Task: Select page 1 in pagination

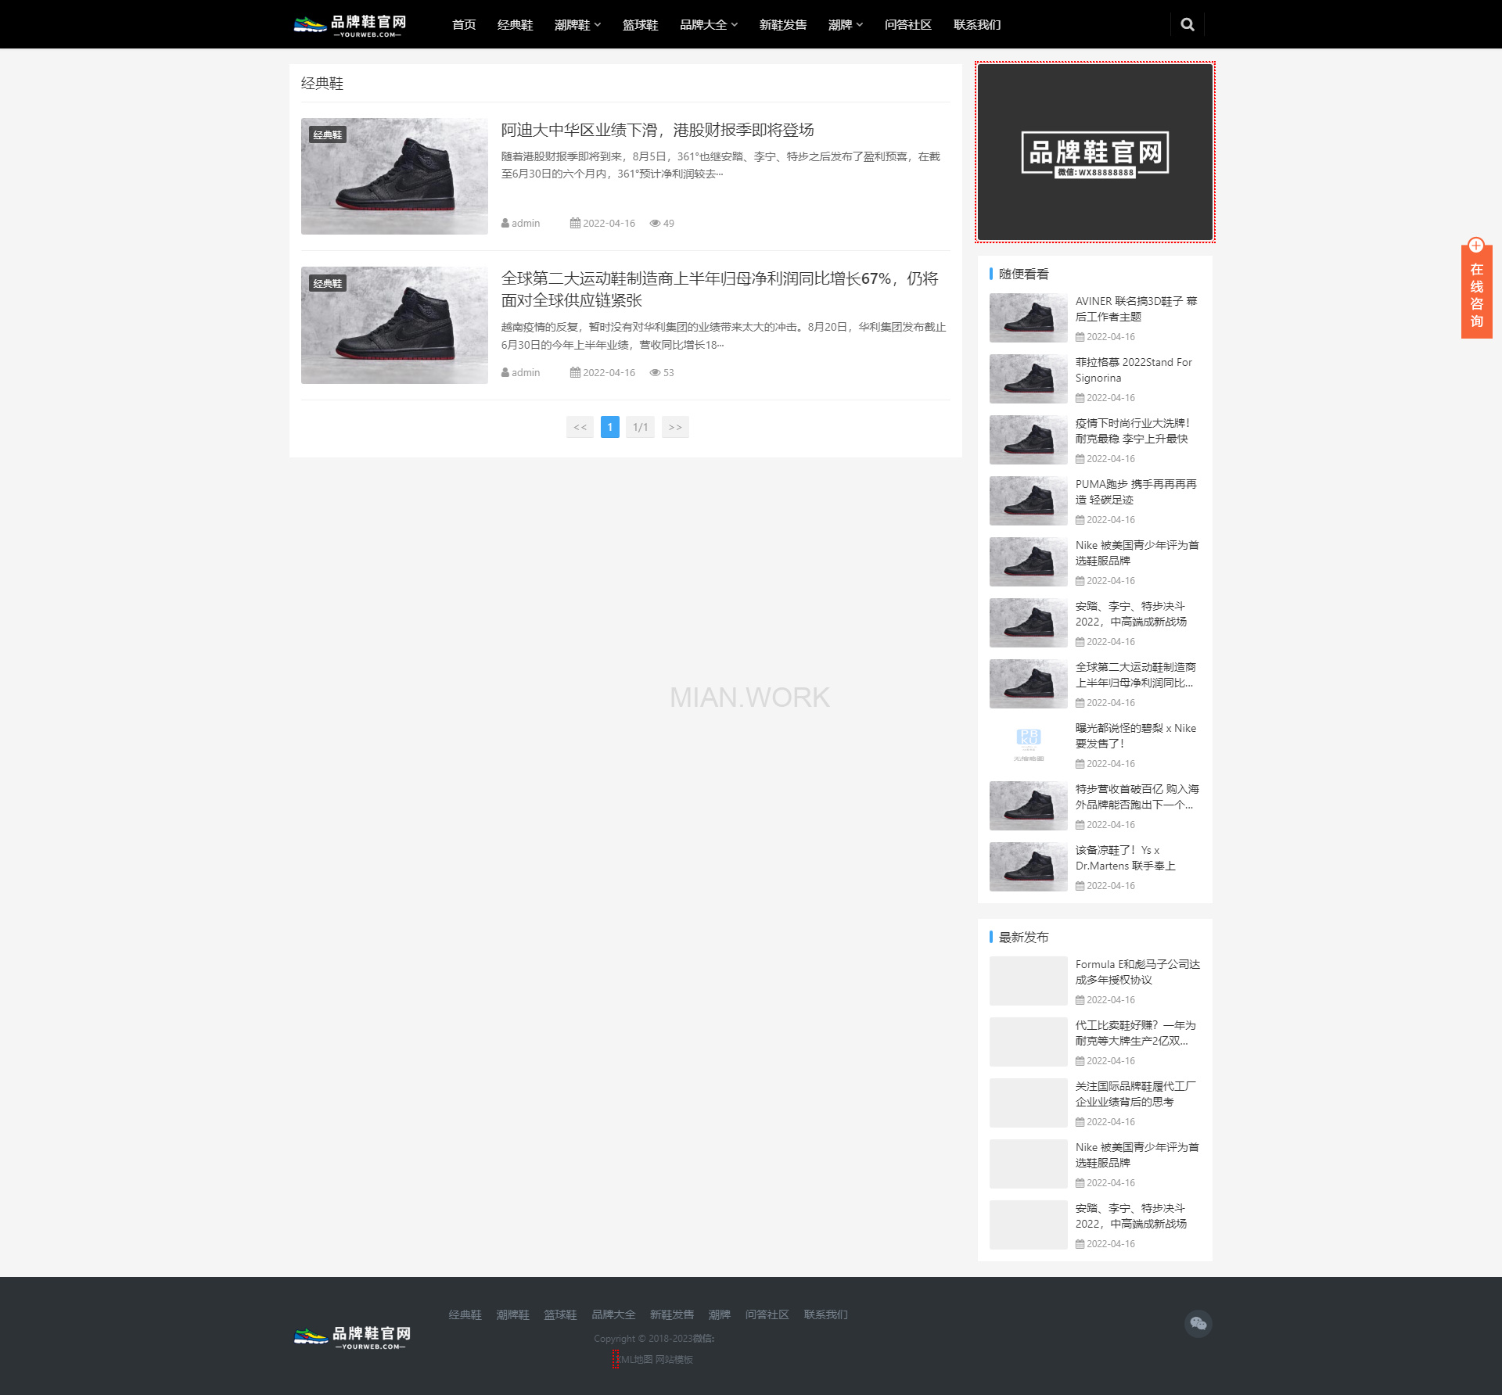Action: (x=610, y=427)
